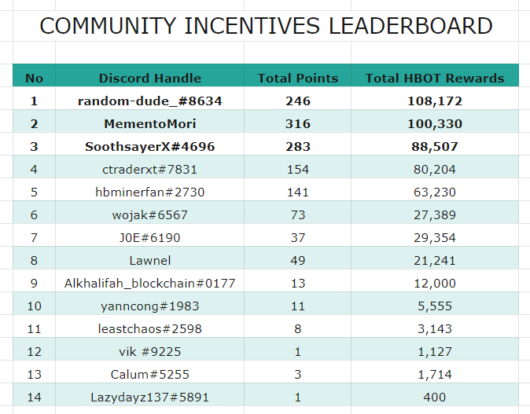Click yanncong's points value 11
The width and height of the screenshot is (530, 414).
298,306
